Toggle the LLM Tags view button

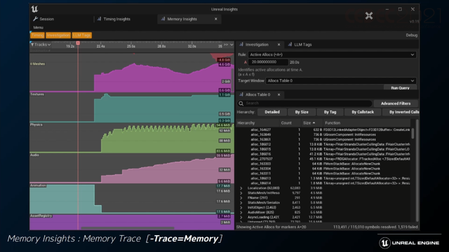(x=81, y=35)
